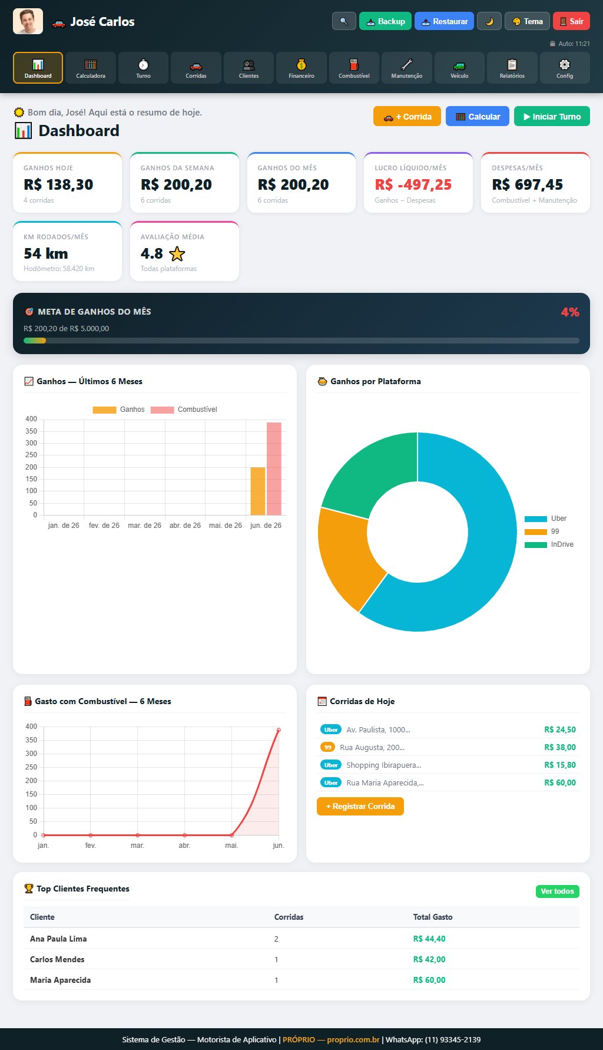The width and height of the screenshot is (603, 1050).
Task: Open the Manutenção tab
Action: click(407, 68)
